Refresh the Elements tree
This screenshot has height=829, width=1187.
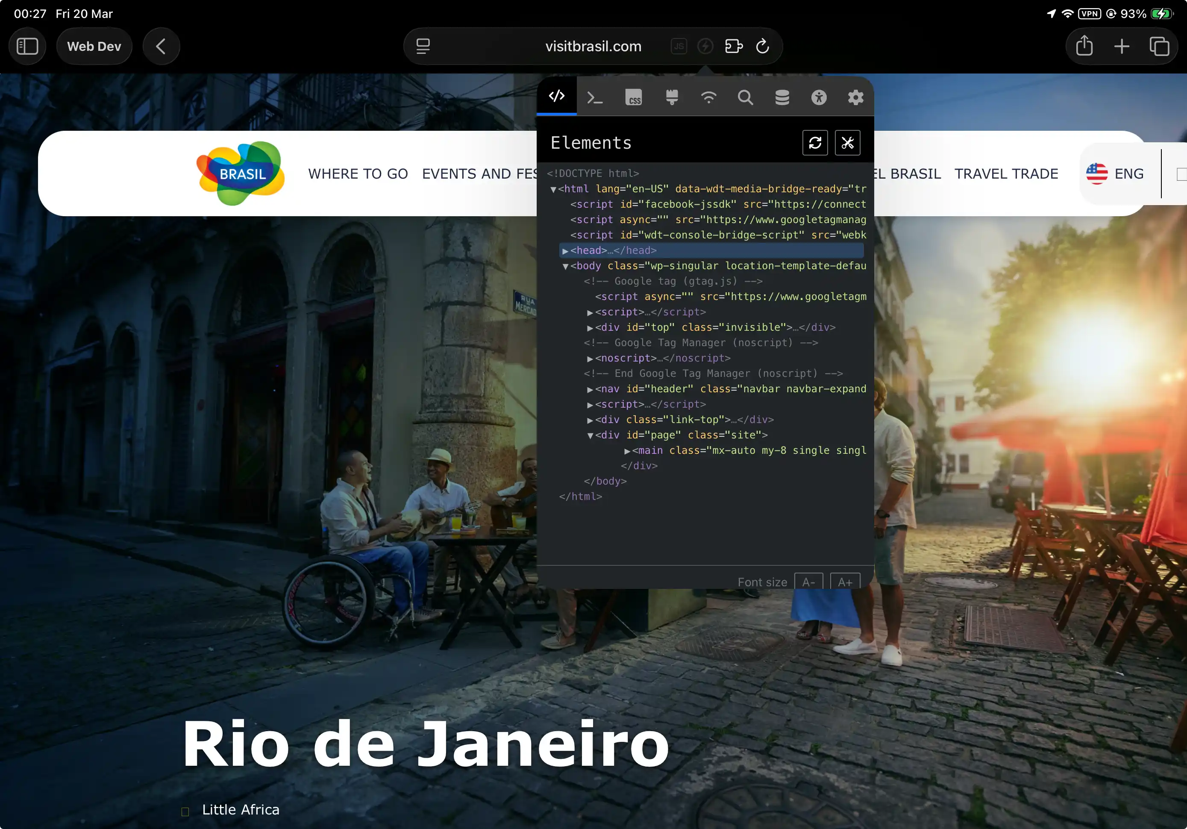[x=815, y=143]
